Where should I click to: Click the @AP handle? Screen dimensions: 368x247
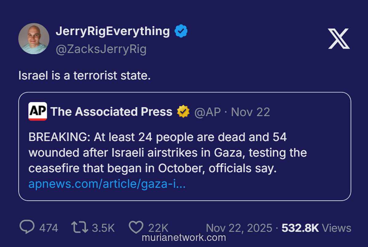[207, 112]
